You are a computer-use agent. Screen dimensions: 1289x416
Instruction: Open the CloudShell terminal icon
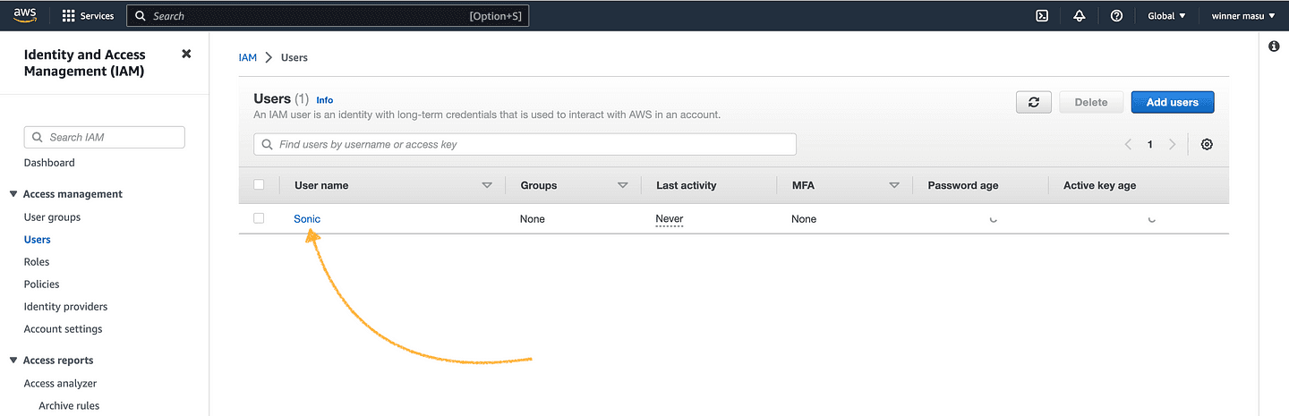[1042, 16]
